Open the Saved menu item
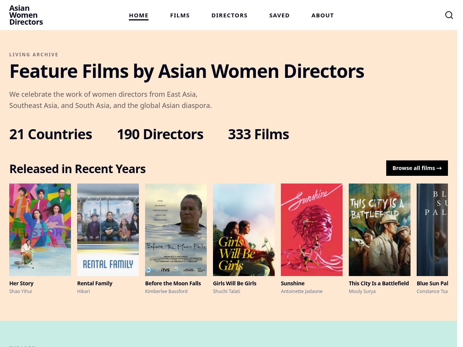The width and height of the screenshot is (463, 347). tap(279, 15)
